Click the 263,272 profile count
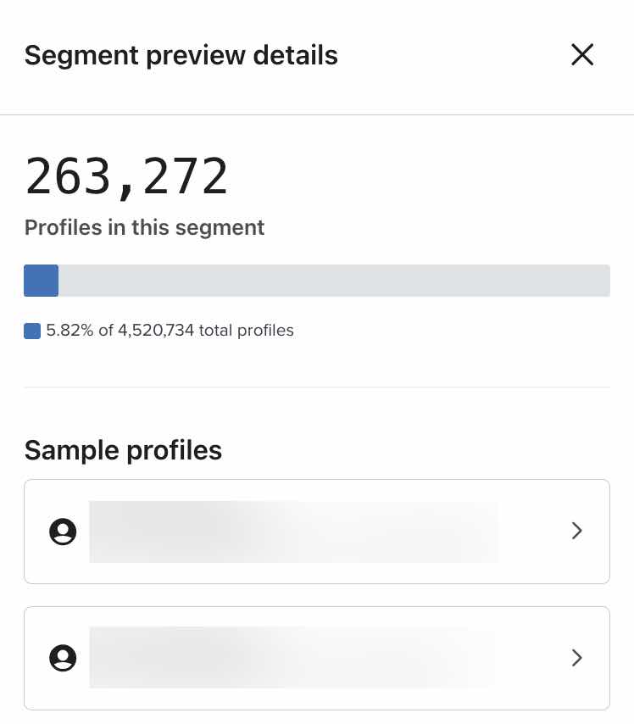 click(127, 175)
